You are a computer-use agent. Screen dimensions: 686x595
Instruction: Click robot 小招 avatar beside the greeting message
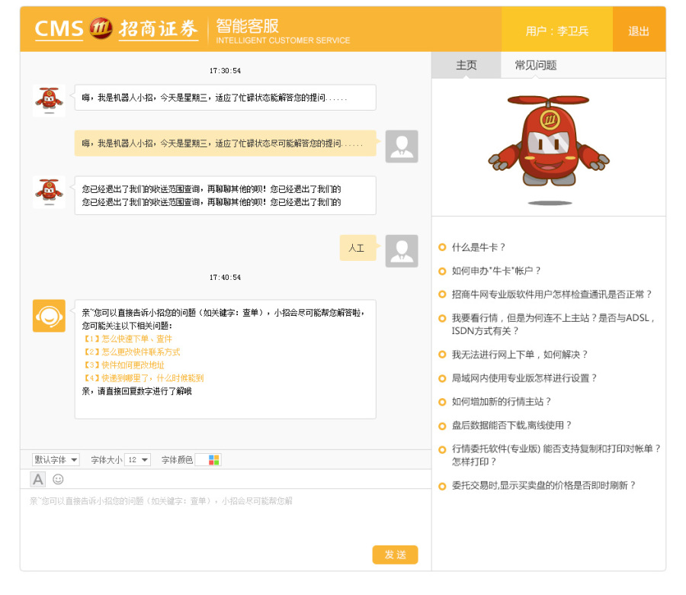click(48, 98)
